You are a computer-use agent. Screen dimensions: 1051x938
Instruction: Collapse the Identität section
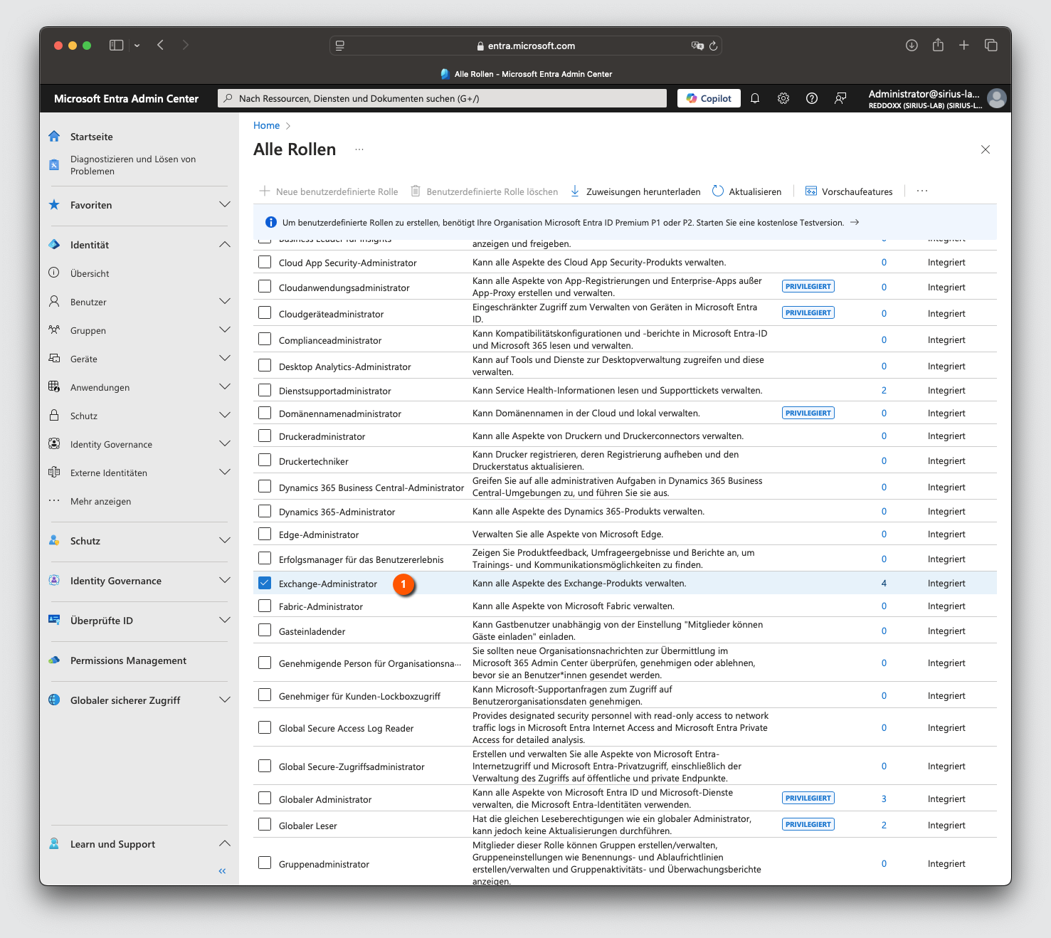pos(225,245)
